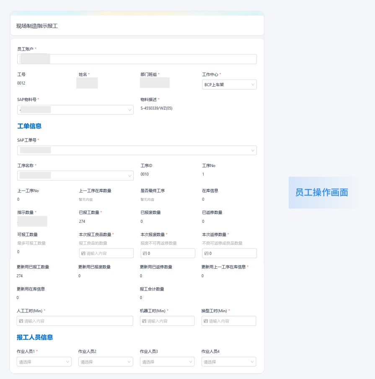Viewport: 375px width, 379px height.
Task: Click the 员工操作画面 label button
Action: (x=321, y=193)
